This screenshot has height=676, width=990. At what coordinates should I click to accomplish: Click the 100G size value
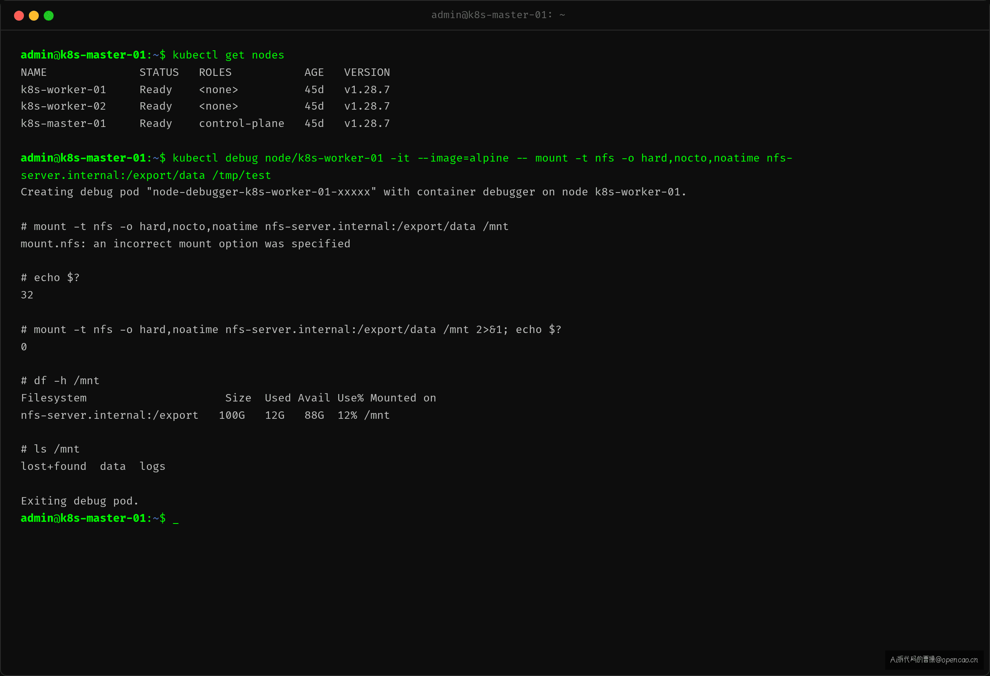point(232,415)
